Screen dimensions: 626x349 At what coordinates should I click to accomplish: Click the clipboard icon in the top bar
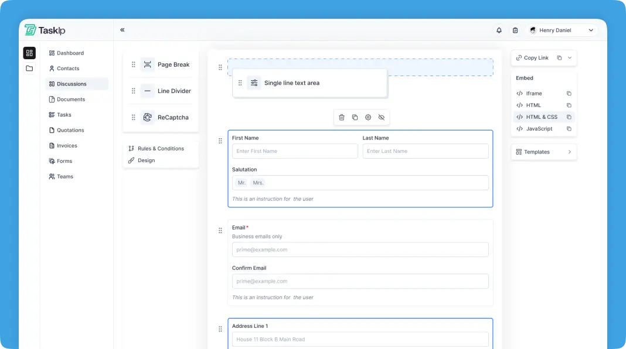click(515, 30)
